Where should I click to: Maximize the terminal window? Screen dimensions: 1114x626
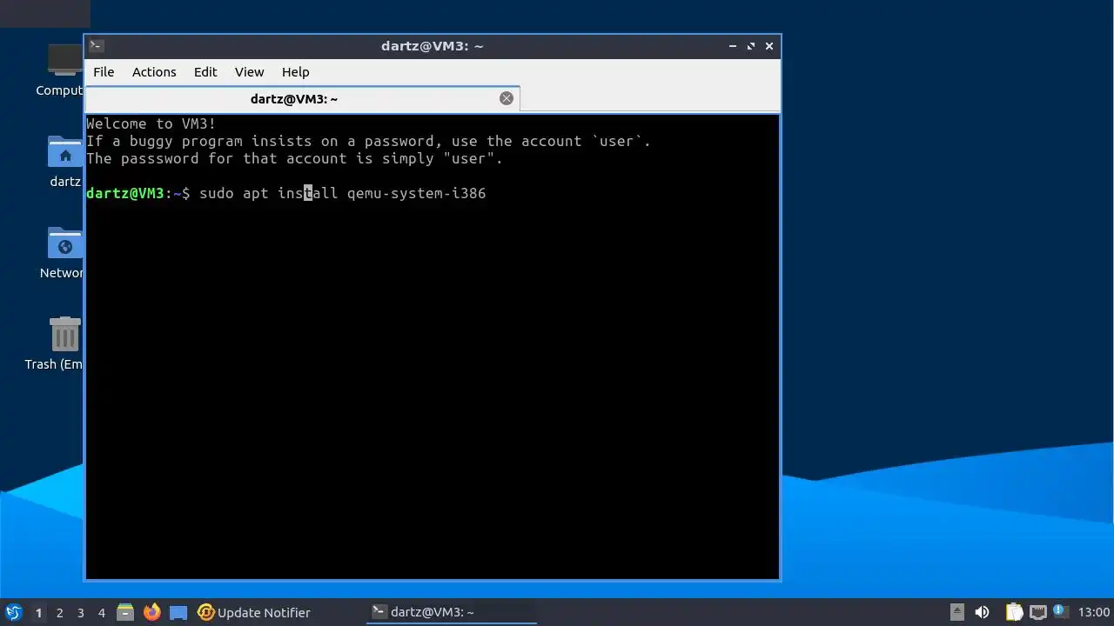750,46
